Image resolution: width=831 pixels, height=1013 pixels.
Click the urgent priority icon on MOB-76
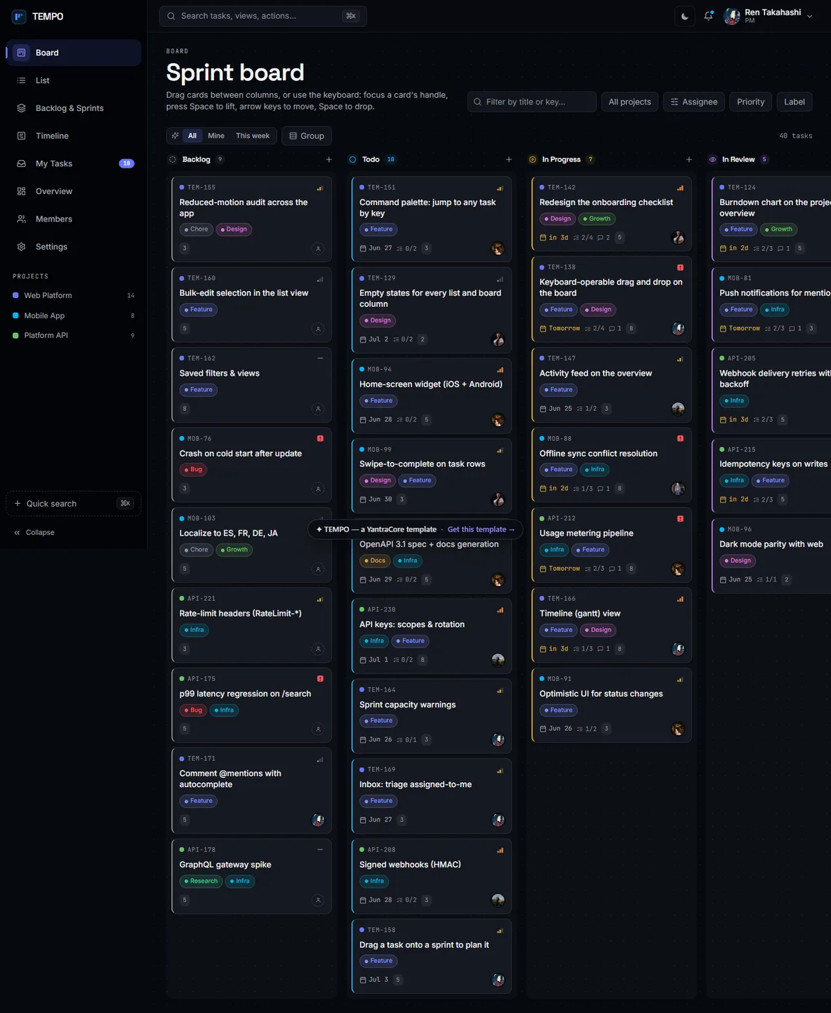(x=320, y=439)
